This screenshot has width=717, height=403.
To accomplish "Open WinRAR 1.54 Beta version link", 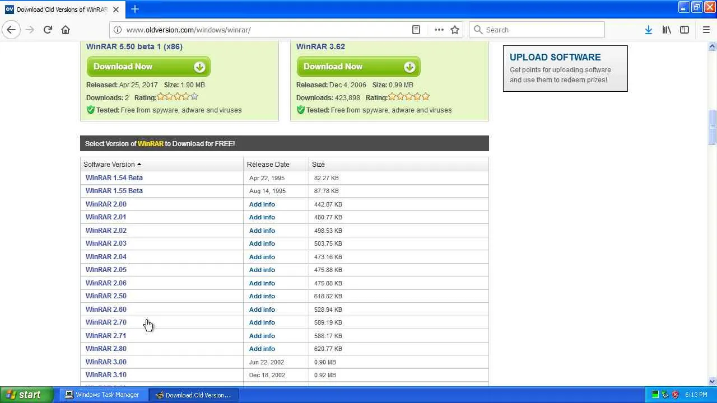I will pos(114,178).
